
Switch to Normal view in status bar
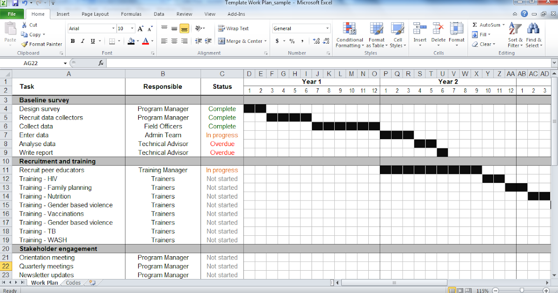point(452,291)
